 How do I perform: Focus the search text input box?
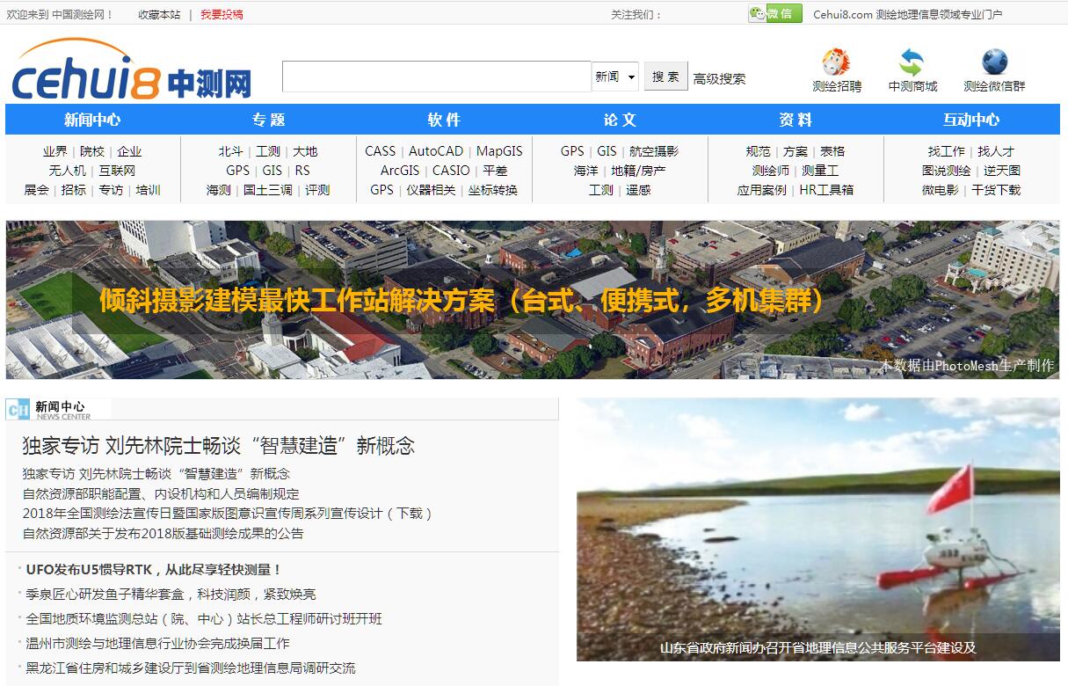(436, 77)
